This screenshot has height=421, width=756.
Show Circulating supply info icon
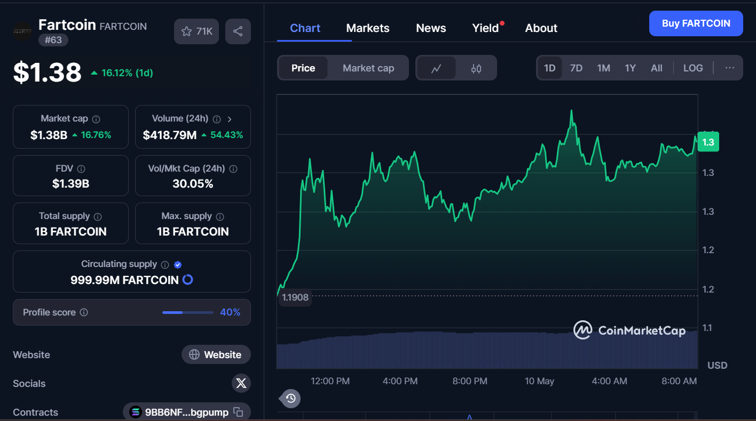165,265
